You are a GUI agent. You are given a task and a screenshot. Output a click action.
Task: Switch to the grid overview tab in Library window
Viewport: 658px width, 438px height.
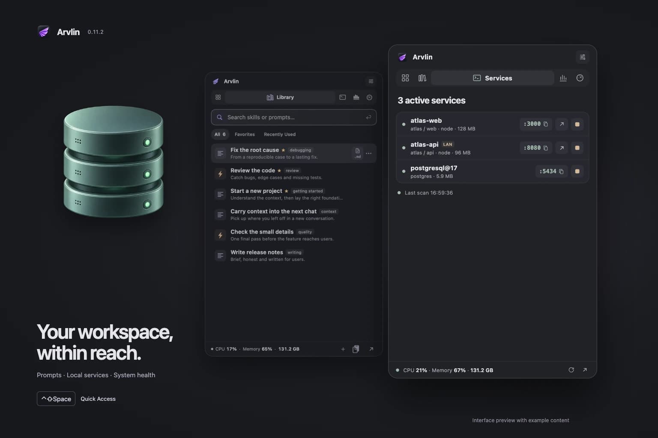218,98
